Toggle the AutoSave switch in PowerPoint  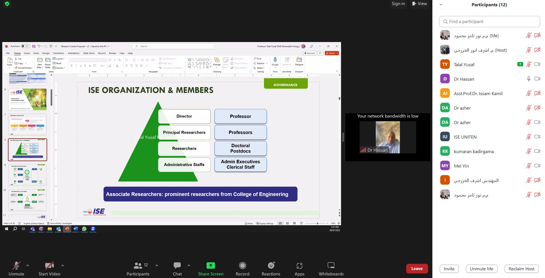click(25, 46)
